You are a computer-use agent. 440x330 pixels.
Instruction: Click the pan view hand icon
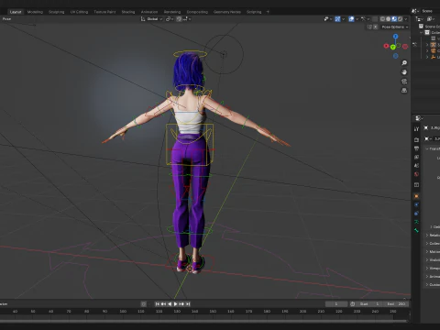click(404, 72)
